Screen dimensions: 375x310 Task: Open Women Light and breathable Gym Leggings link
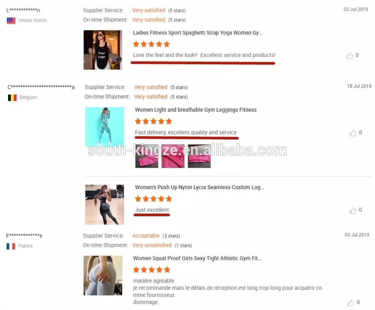196,110
